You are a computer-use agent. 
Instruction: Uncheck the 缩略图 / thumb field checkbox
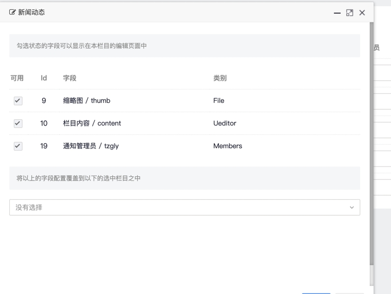[18, 101]
